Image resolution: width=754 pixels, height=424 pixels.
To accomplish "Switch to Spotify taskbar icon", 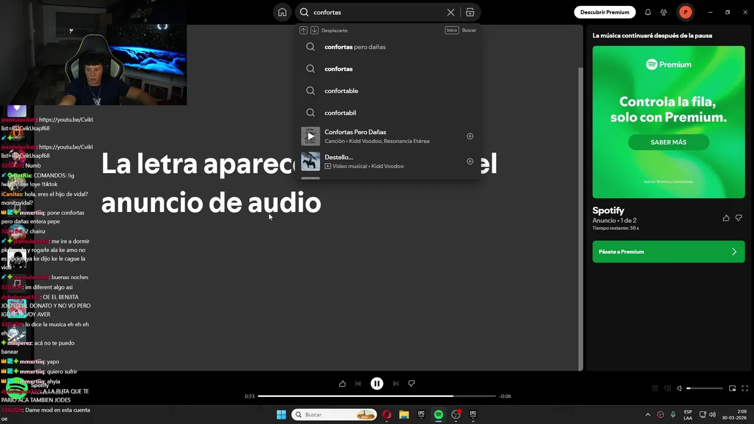I will tap(438, 415).
